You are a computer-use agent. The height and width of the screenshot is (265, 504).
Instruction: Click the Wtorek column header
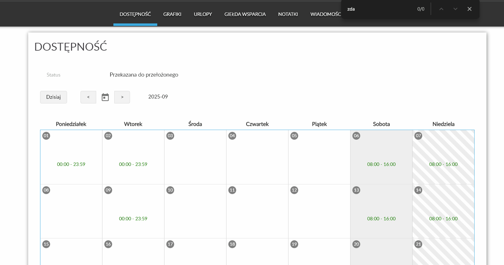click(x=133, y=124)
